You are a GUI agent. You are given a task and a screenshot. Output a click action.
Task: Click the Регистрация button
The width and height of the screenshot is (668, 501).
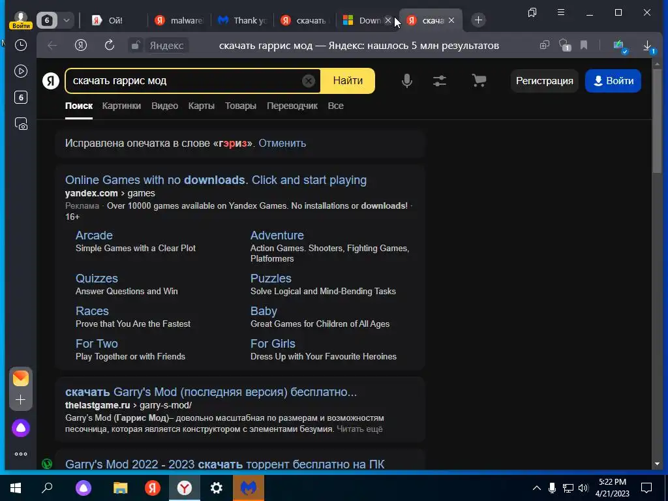tap(545, 80)
